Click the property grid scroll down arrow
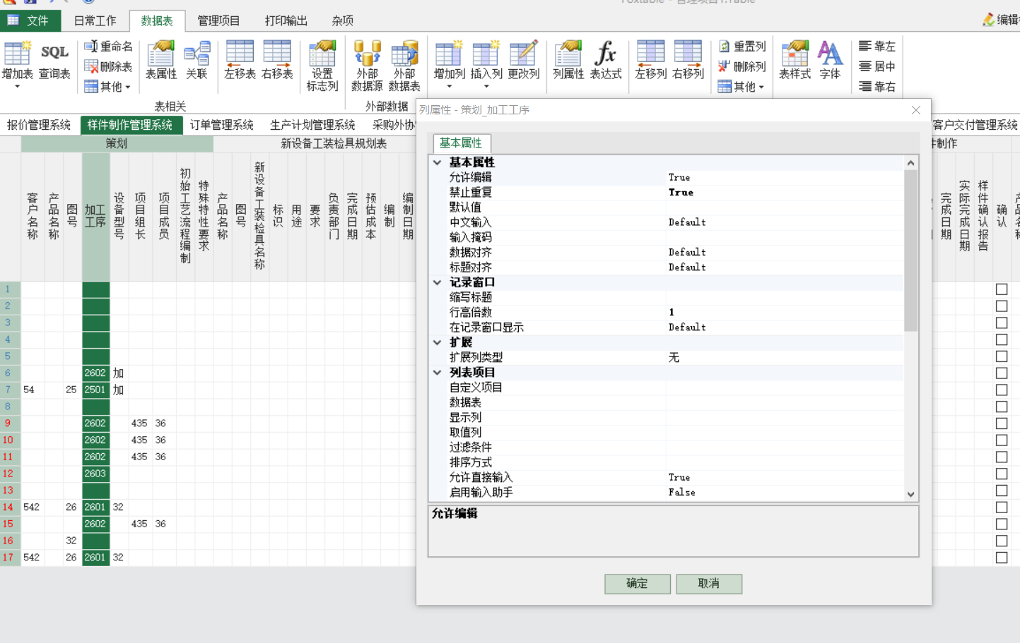Viewport: 1020px width, 643px height. tap(910, 494)
